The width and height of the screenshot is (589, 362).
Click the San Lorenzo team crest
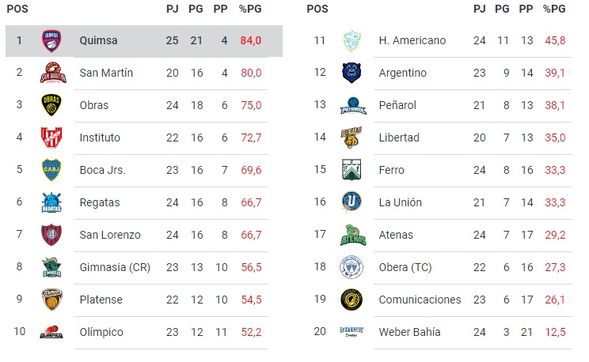(51, 235)
